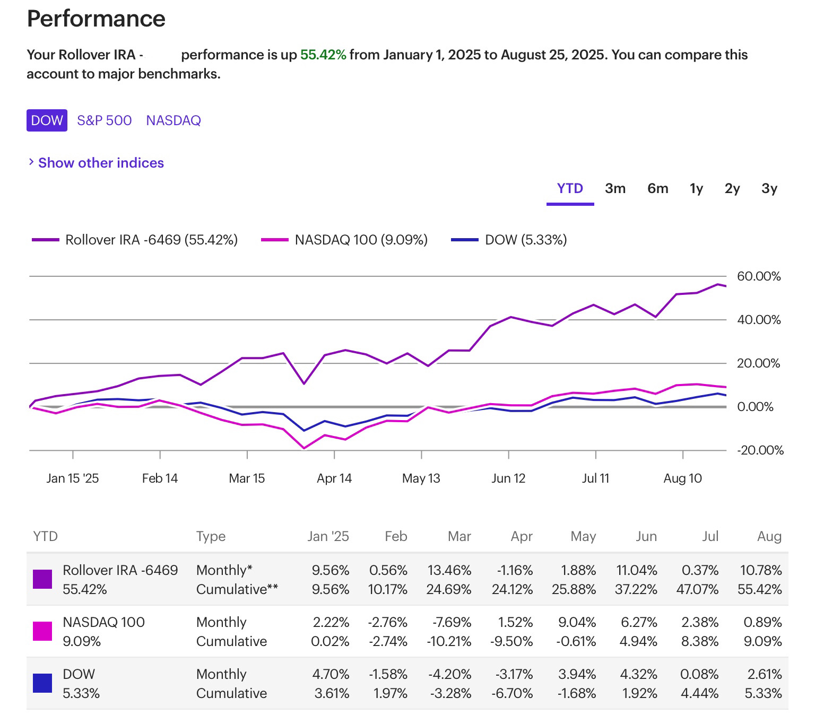Click the NASDAQ 100 legend line marker
Screen dimensions: 815x724
click(275, 240)
